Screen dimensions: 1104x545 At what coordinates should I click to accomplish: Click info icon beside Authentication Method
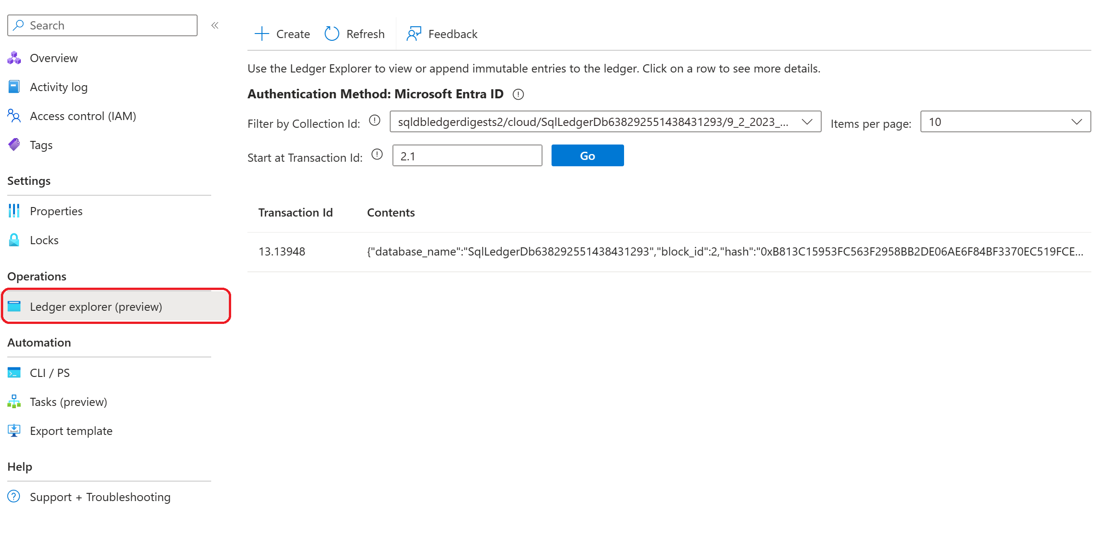point(518,94)
